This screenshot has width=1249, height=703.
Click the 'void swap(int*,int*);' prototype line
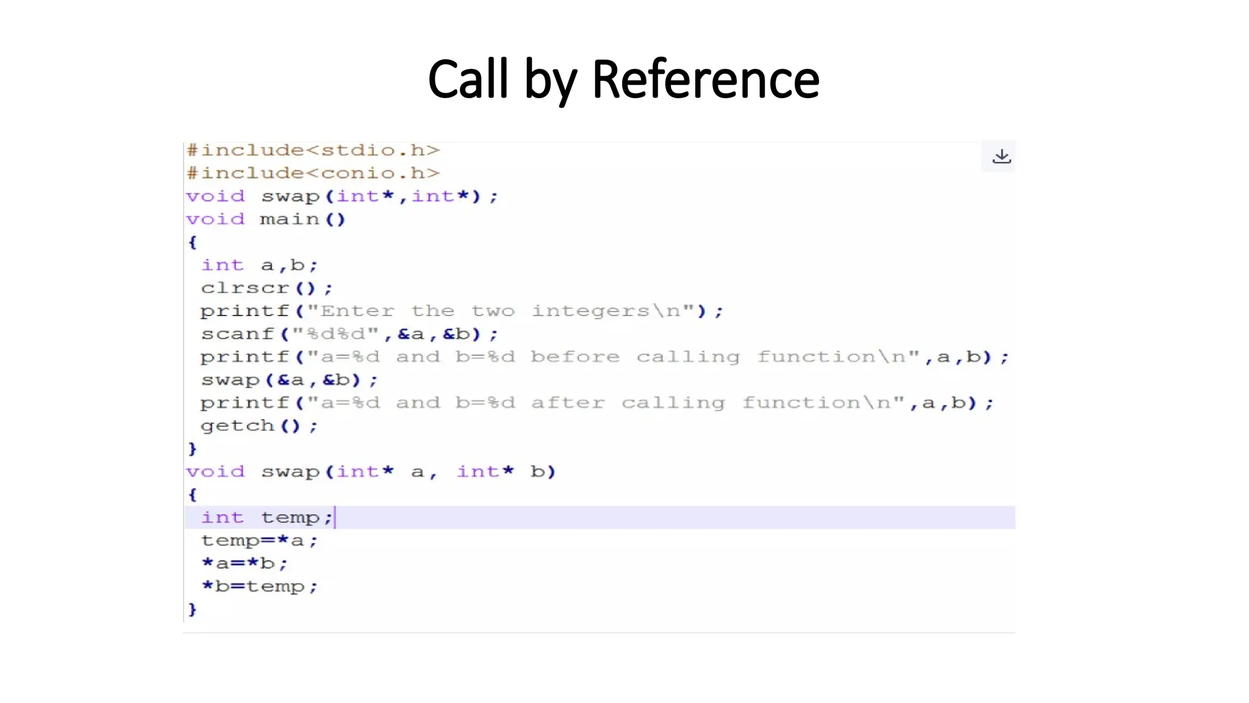pos(342,196)
